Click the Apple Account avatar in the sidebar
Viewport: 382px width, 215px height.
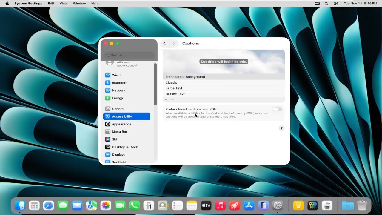coord(110,62)
